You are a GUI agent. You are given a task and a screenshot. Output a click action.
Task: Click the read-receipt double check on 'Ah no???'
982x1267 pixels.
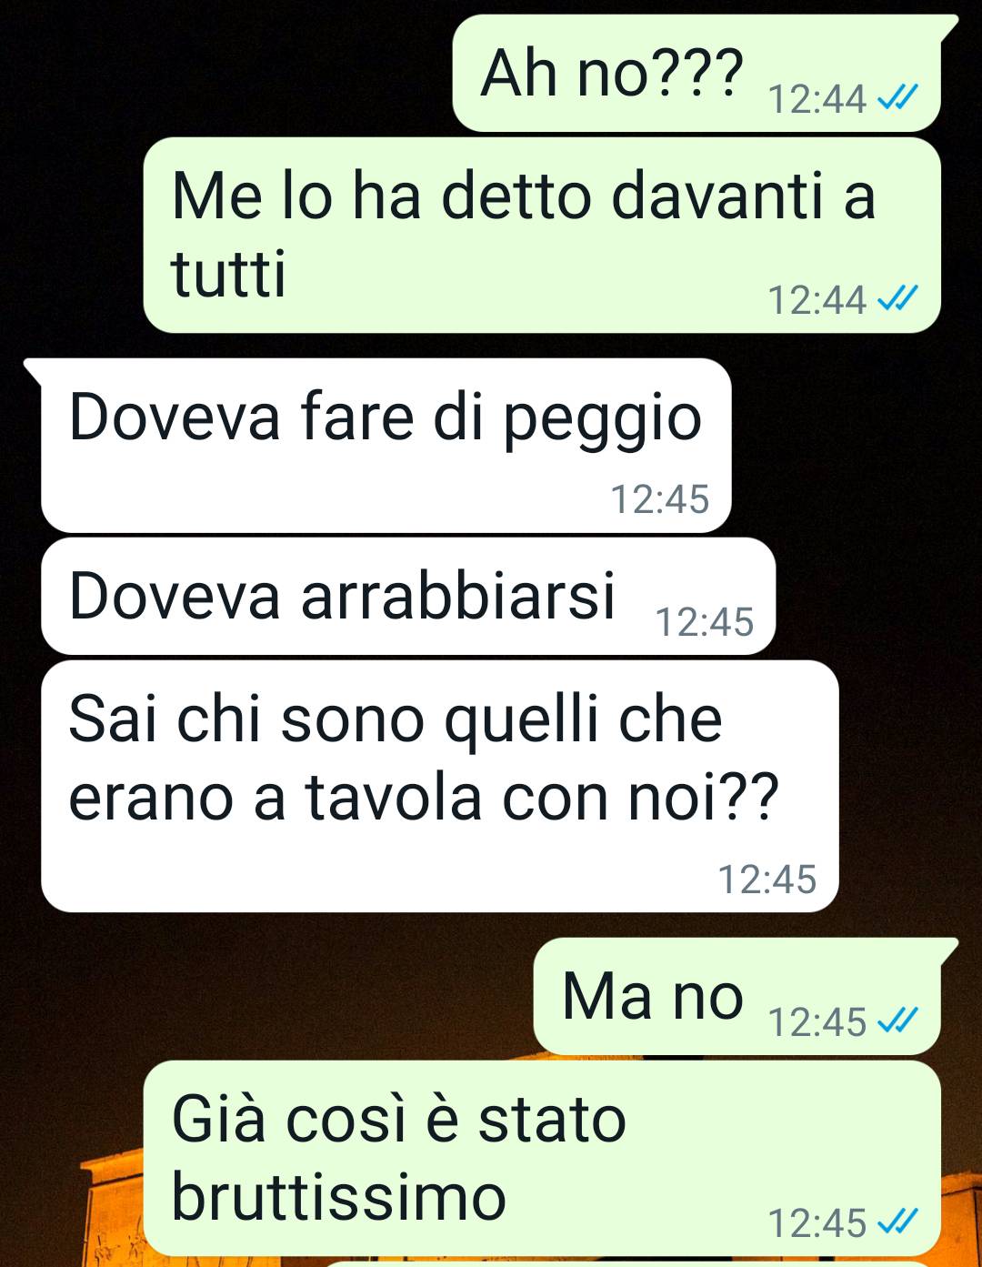[x=897, y=97]
